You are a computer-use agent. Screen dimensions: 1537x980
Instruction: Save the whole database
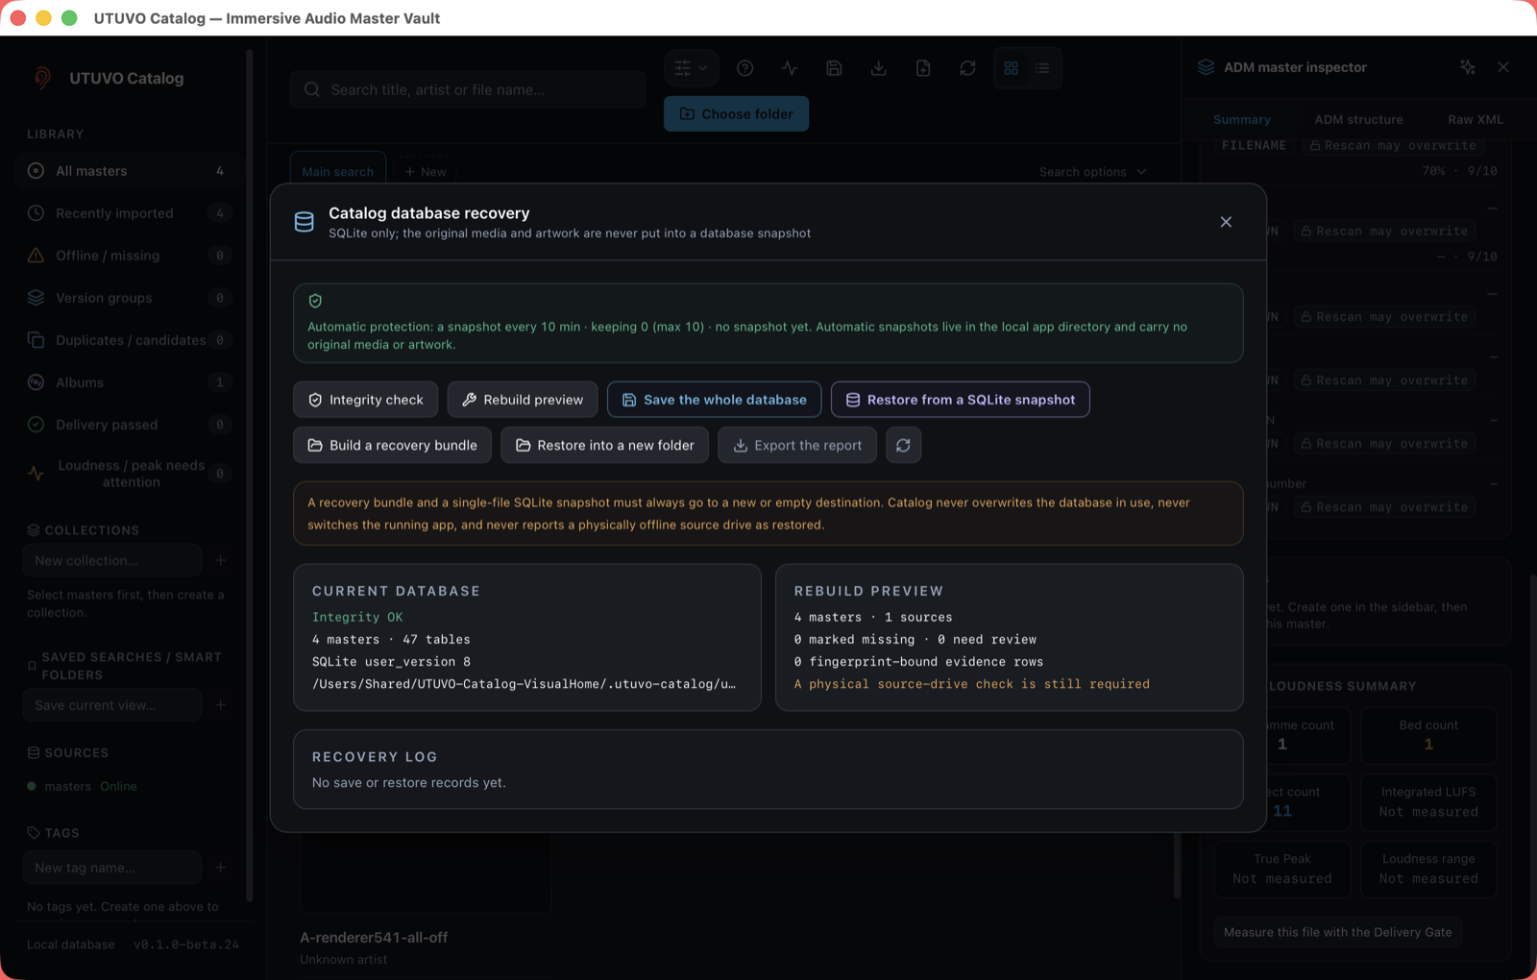click(714, 400)
